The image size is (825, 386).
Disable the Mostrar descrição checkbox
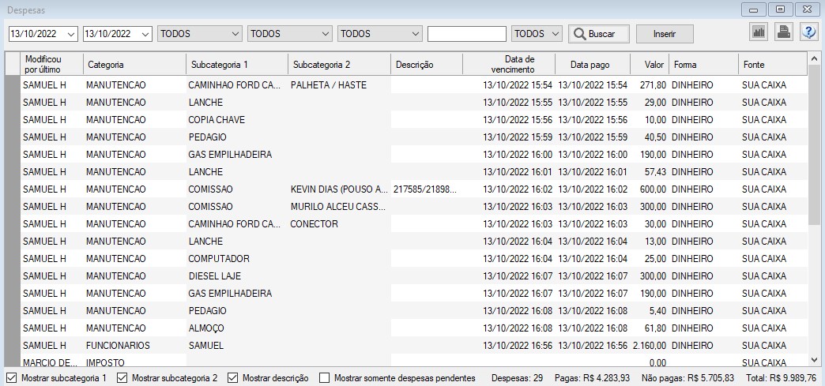(232, 378)
